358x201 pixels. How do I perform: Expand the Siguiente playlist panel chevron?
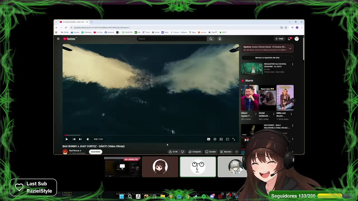point(290,48)
